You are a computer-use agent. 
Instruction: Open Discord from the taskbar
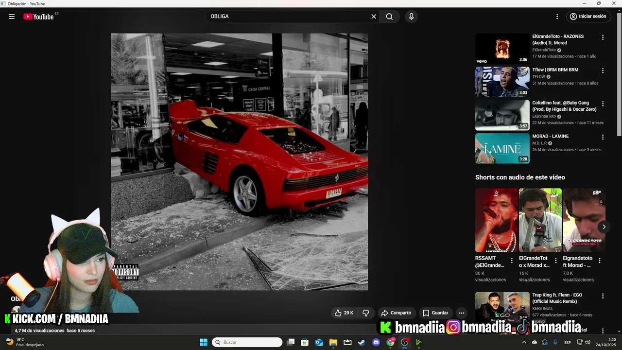pyautogui.click(x=376, y=342)
